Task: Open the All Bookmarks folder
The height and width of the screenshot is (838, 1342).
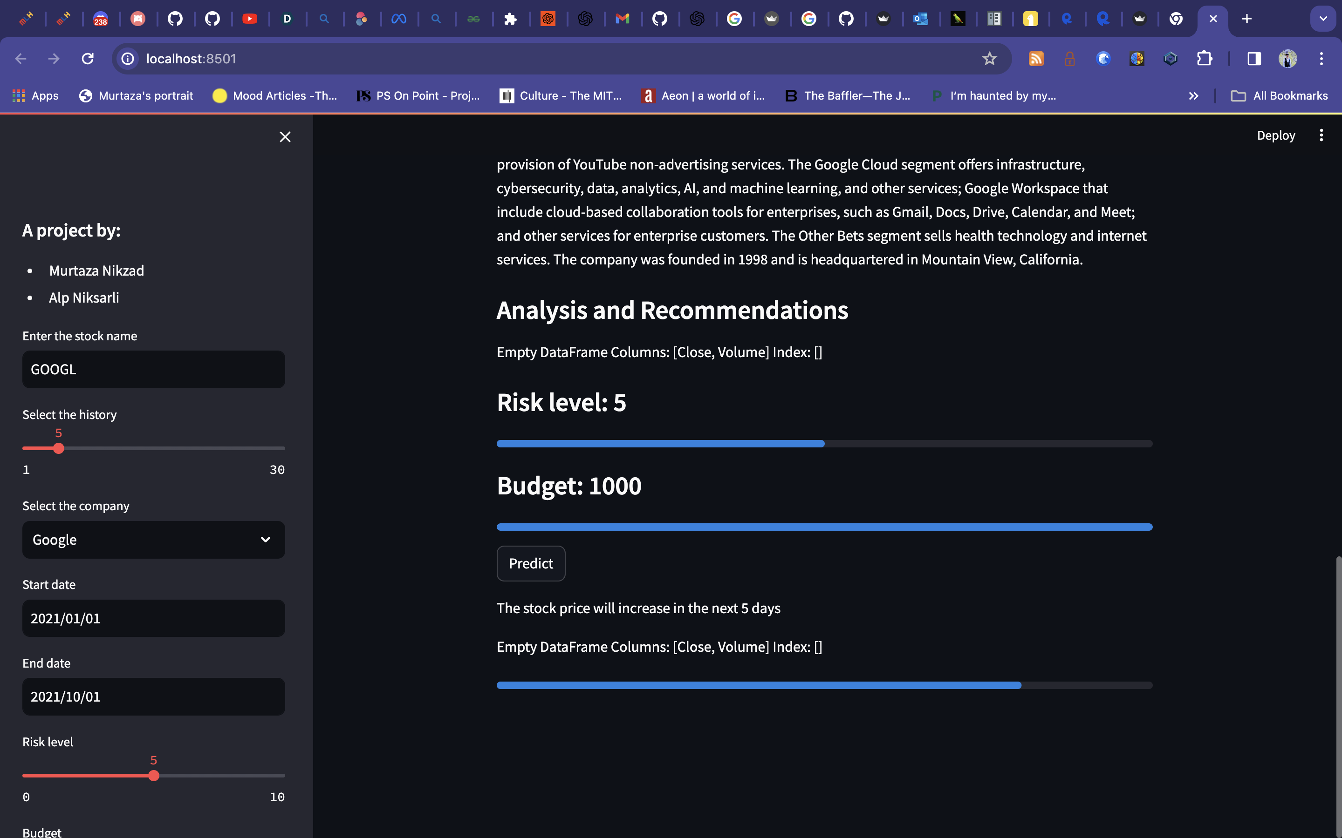Action: click(x=1280, y=96)
